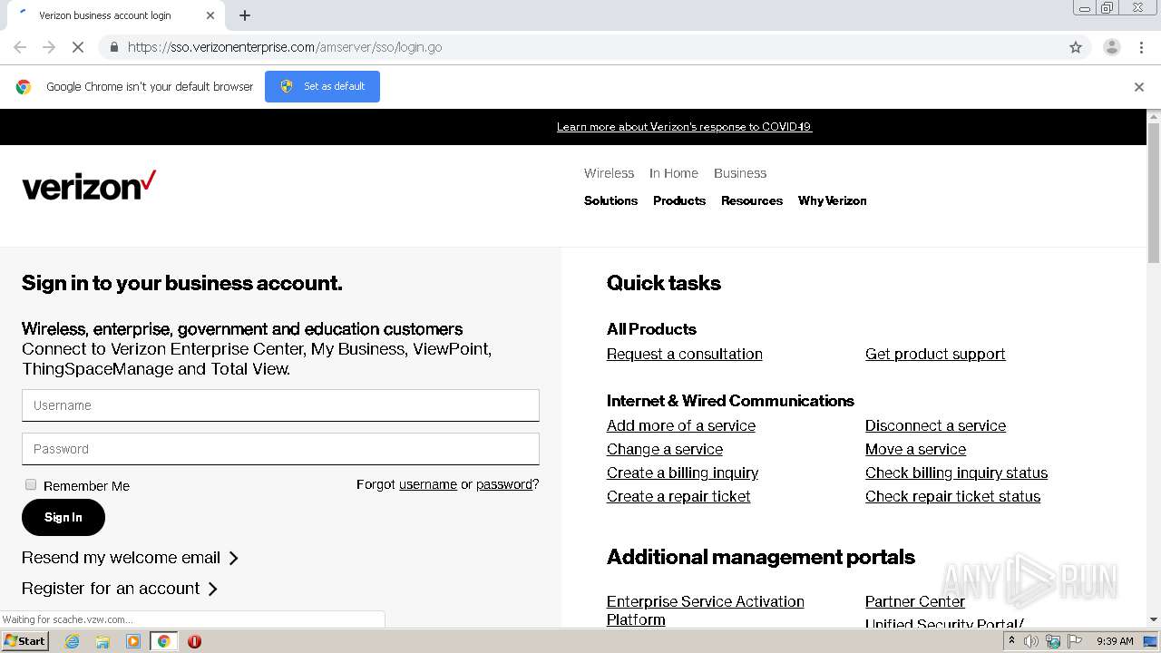This screenshot has height=653, width=1161.
Task: Click the forgot username link
Action: tap(428, 484)
